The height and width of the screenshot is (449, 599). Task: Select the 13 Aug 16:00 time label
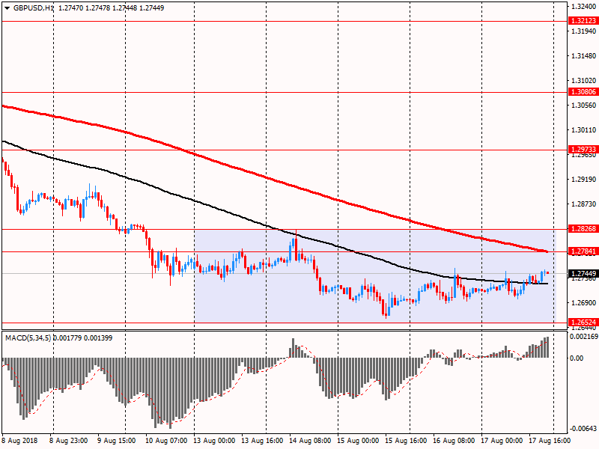[262, 441]
